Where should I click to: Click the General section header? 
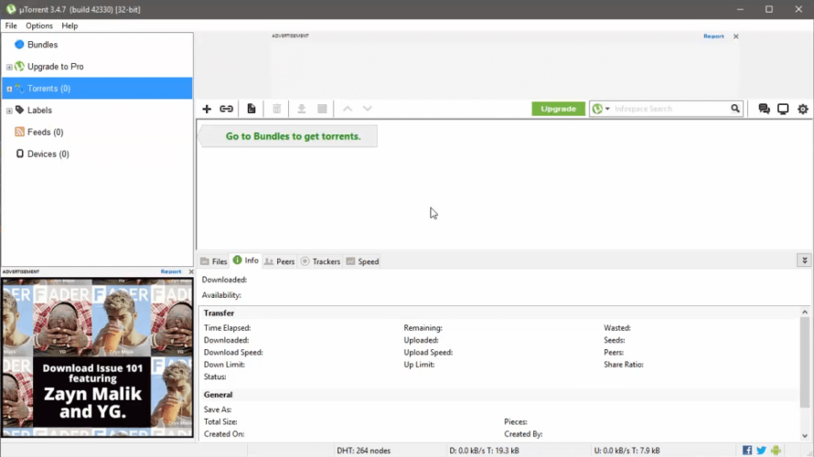[218, 395]
